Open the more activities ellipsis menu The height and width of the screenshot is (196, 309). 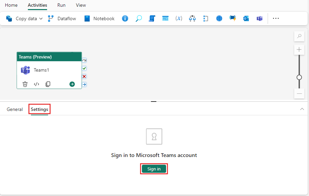(x=276, y=18)
